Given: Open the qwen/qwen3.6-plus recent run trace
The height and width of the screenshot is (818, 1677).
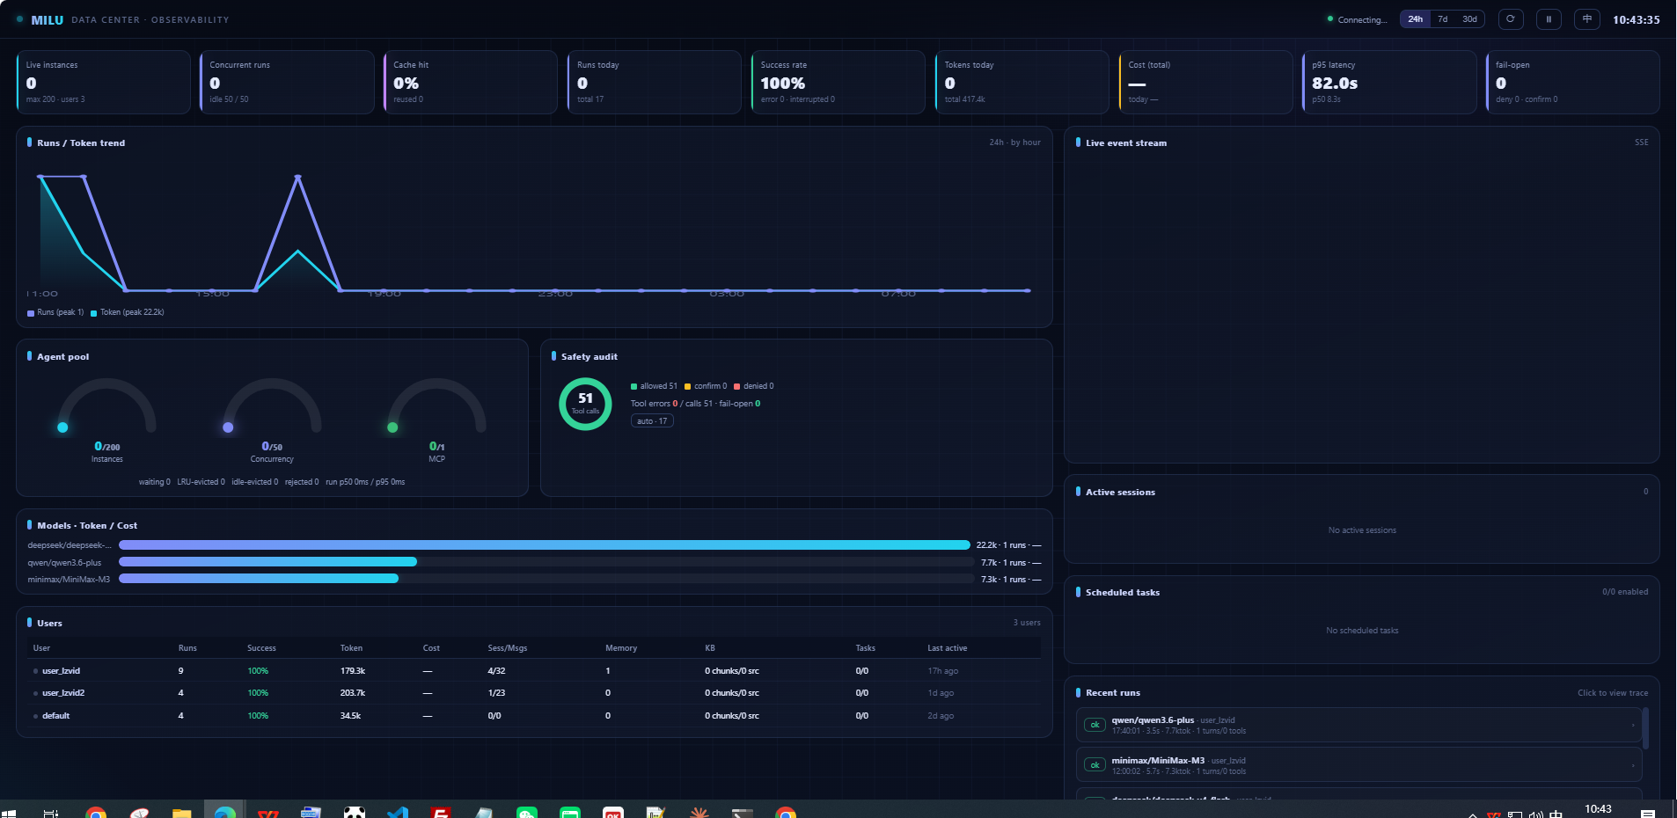Looking at the screenshot, I should point(1358,725).
